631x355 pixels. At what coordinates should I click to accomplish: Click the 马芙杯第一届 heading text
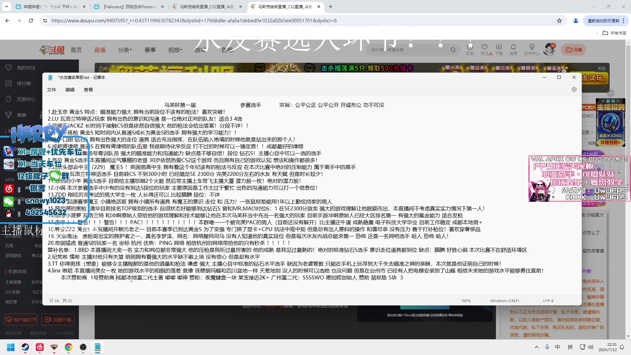pos(180,105)
